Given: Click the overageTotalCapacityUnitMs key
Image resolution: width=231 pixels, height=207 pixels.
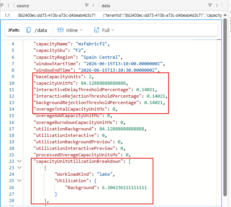Looking at the screenshot, I should click(70, 109).
